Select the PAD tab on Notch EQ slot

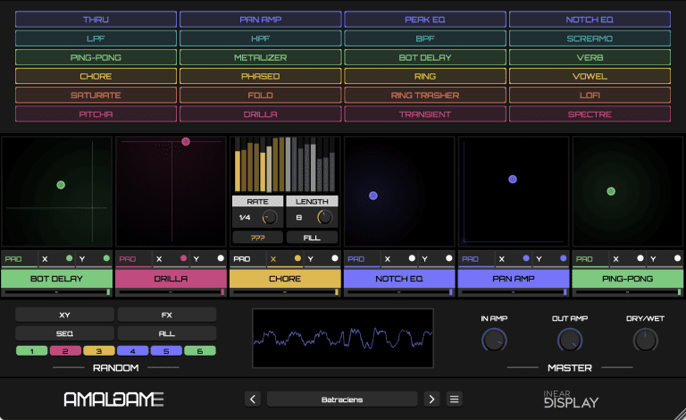click(356, 258)
